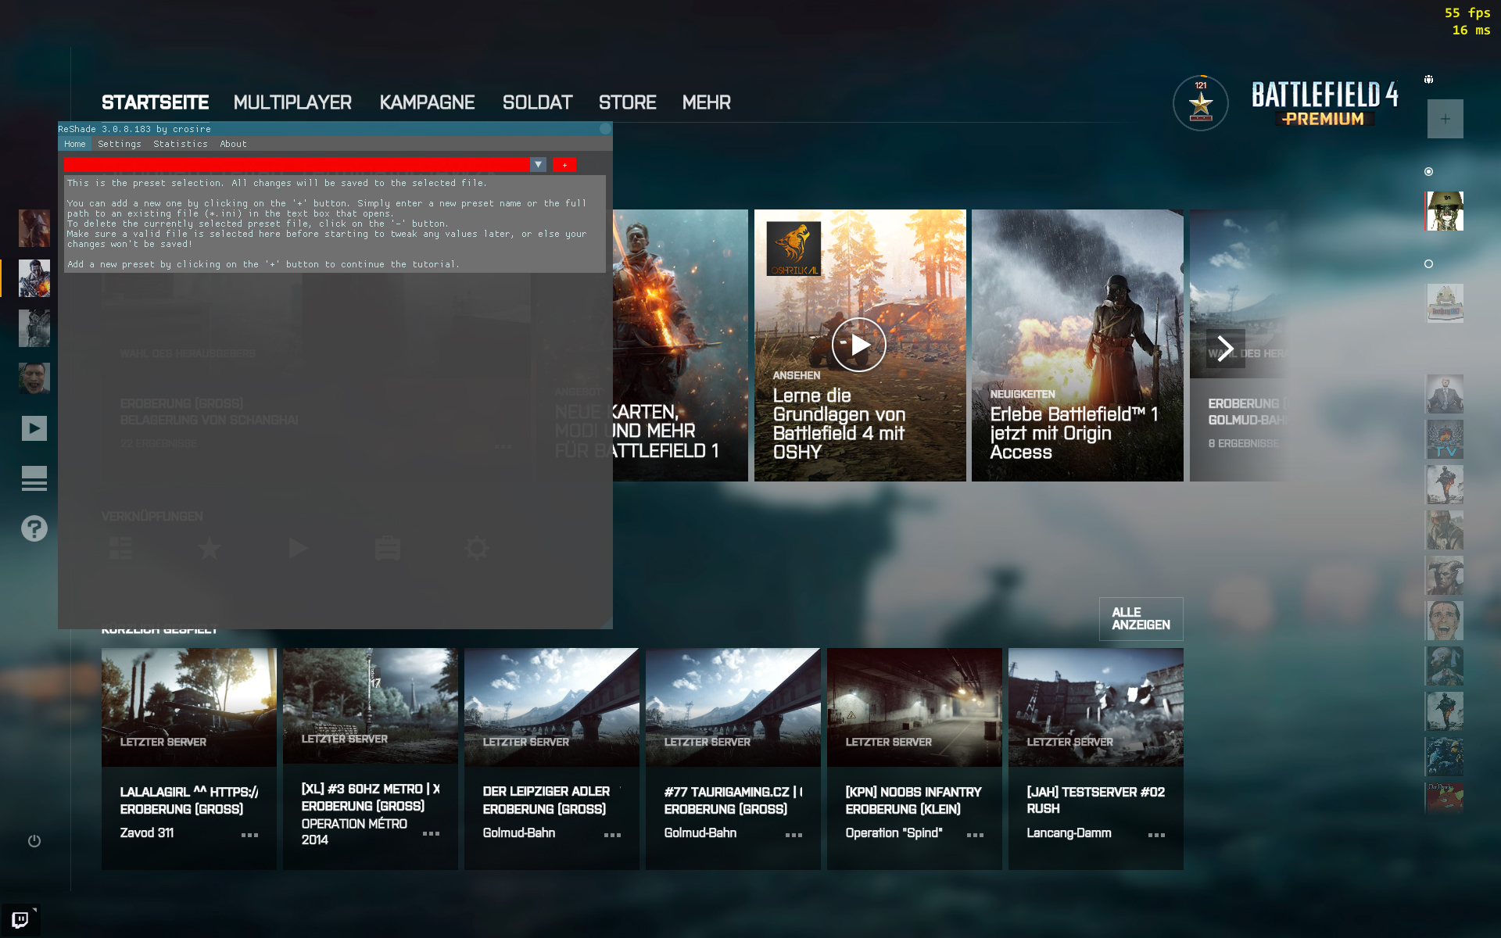Add new preset with red plus button
The width and height of the screenshot is (1501, 938).
(564, 165)
